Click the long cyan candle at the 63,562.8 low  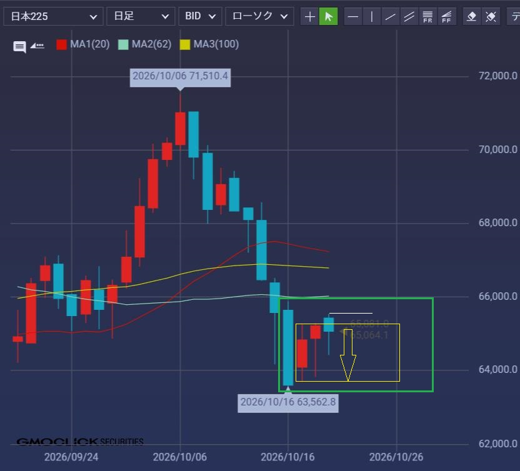pos(288,348)
